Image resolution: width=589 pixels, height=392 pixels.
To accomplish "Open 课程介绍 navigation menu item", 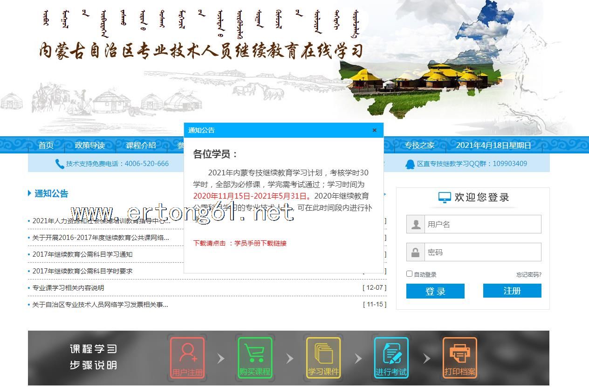I will coord(141,145).
